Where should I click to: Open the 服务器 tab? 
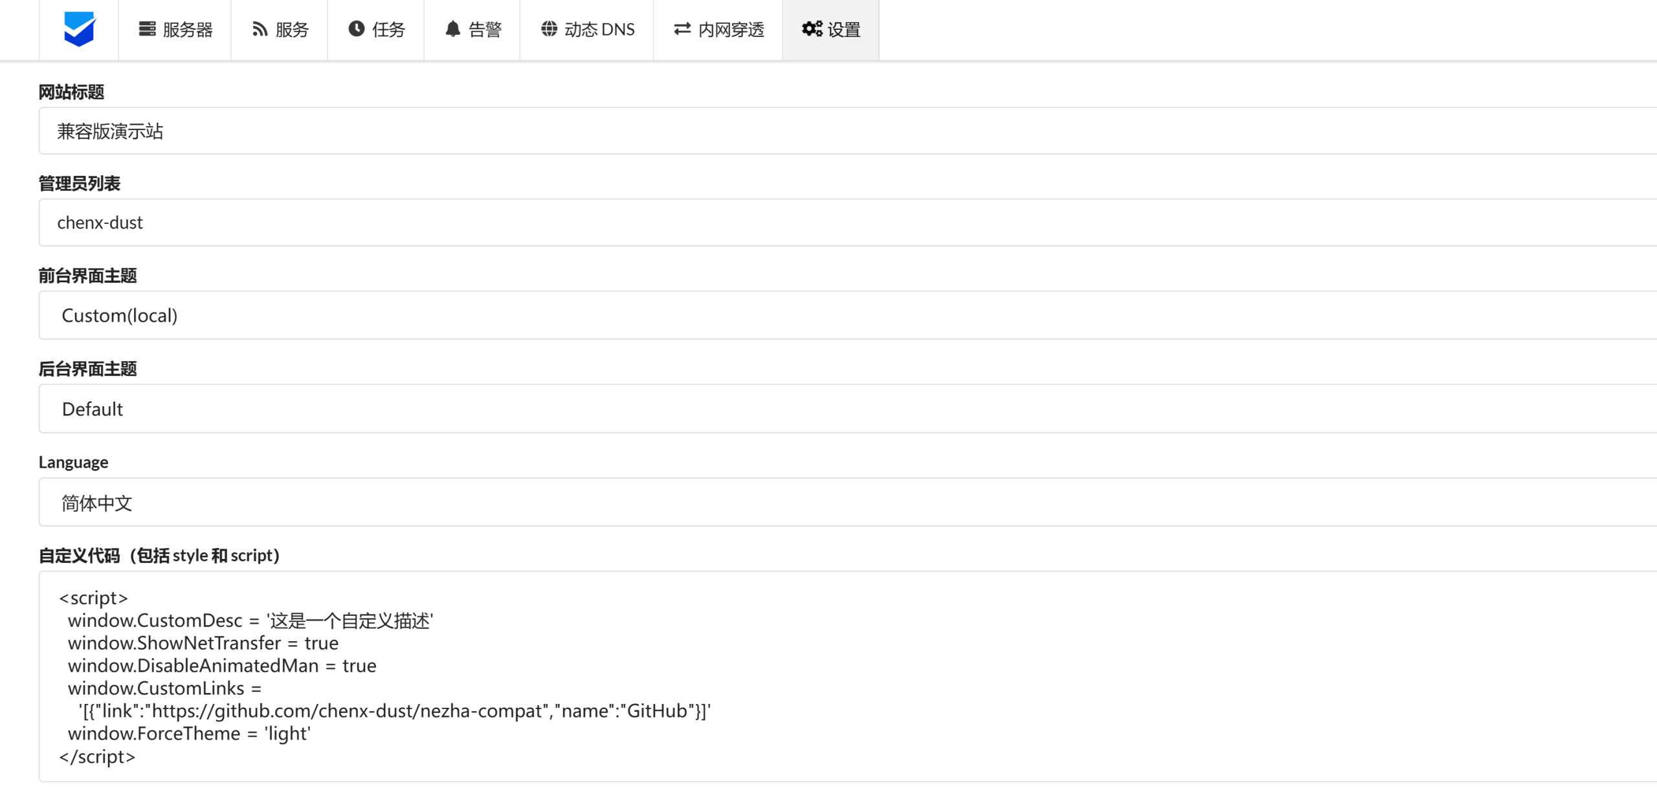tap(175, 30)
